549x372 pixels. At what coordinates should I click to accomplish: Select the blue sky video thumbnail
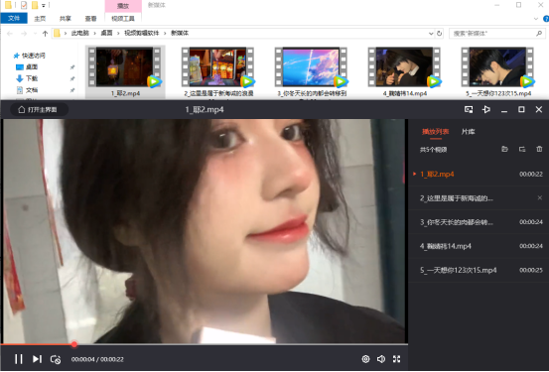312,67
